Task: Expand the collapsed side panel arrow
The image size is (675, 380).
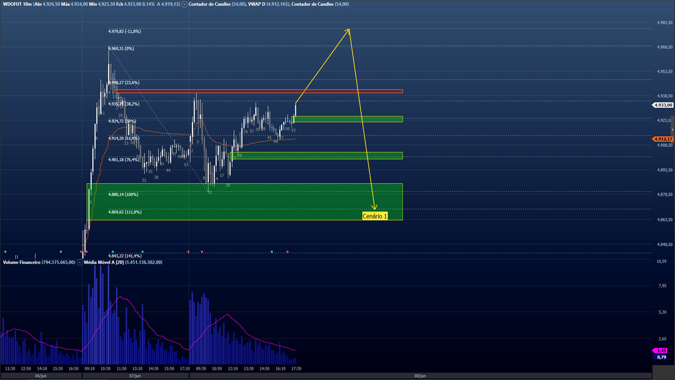Action: point(673,129)
